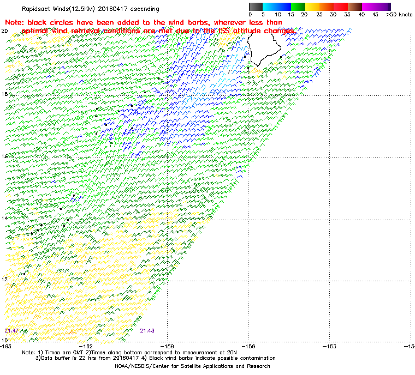Click the -156 longitude axis label
Image resolution: width=415 pixels, height=375 pixels.
[248, 346]
